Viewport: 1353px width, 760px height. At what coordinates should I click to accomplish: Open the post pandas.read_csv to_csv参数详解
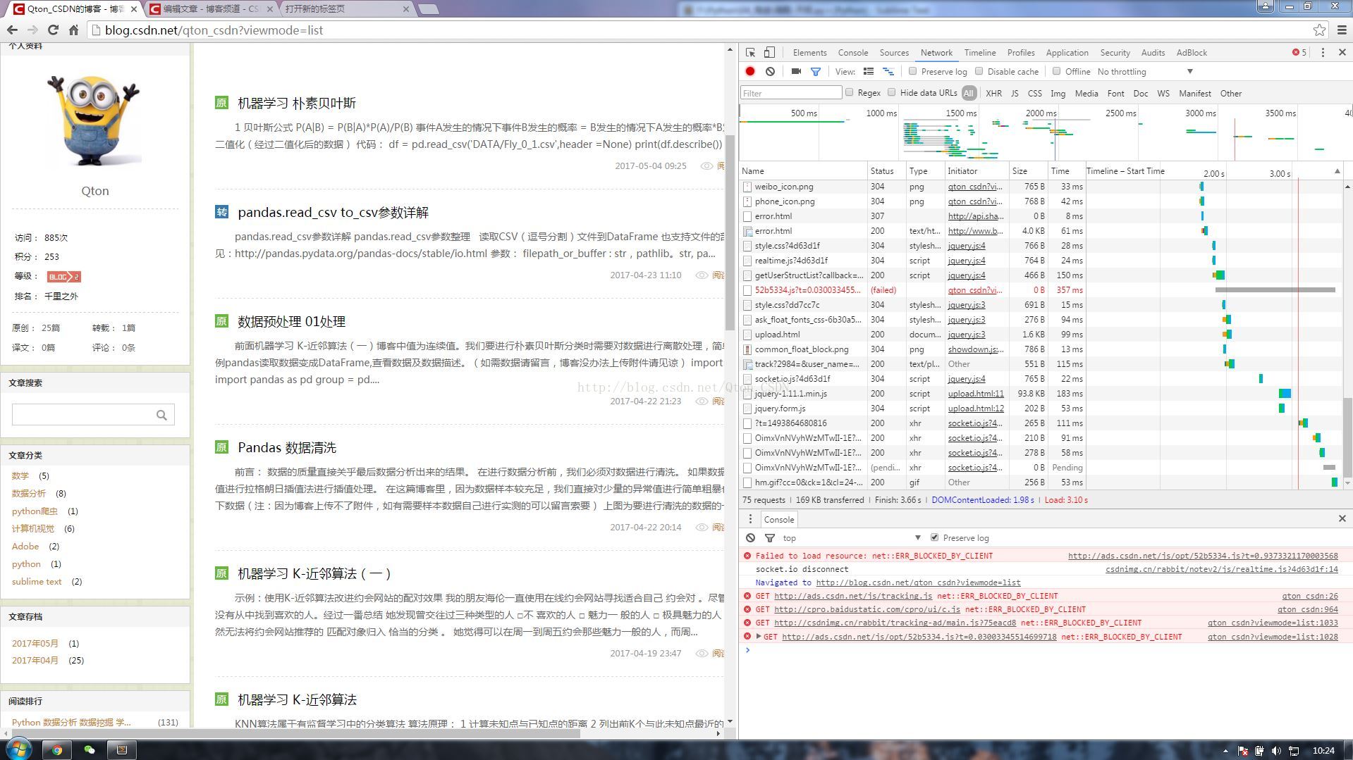[x=333, y=212]
